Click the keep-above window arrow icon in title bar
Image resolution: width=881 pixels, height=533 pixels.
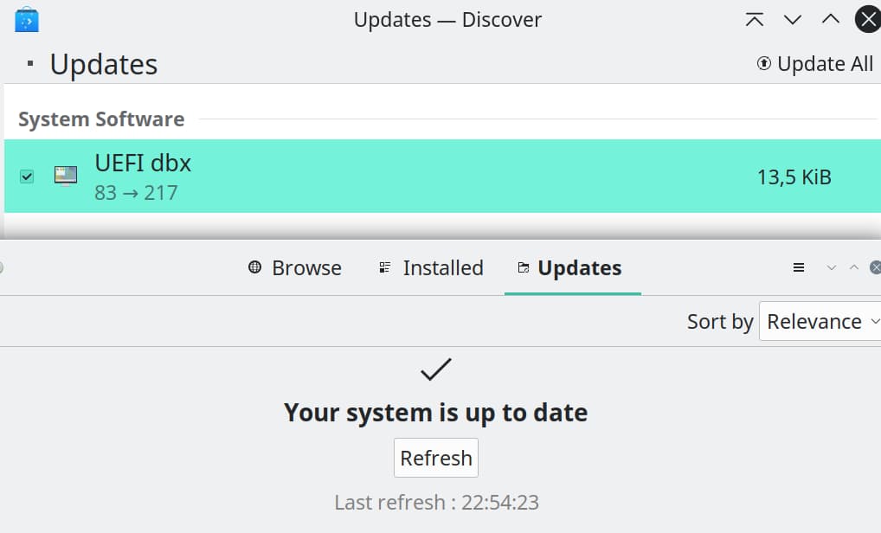[755, 20]
